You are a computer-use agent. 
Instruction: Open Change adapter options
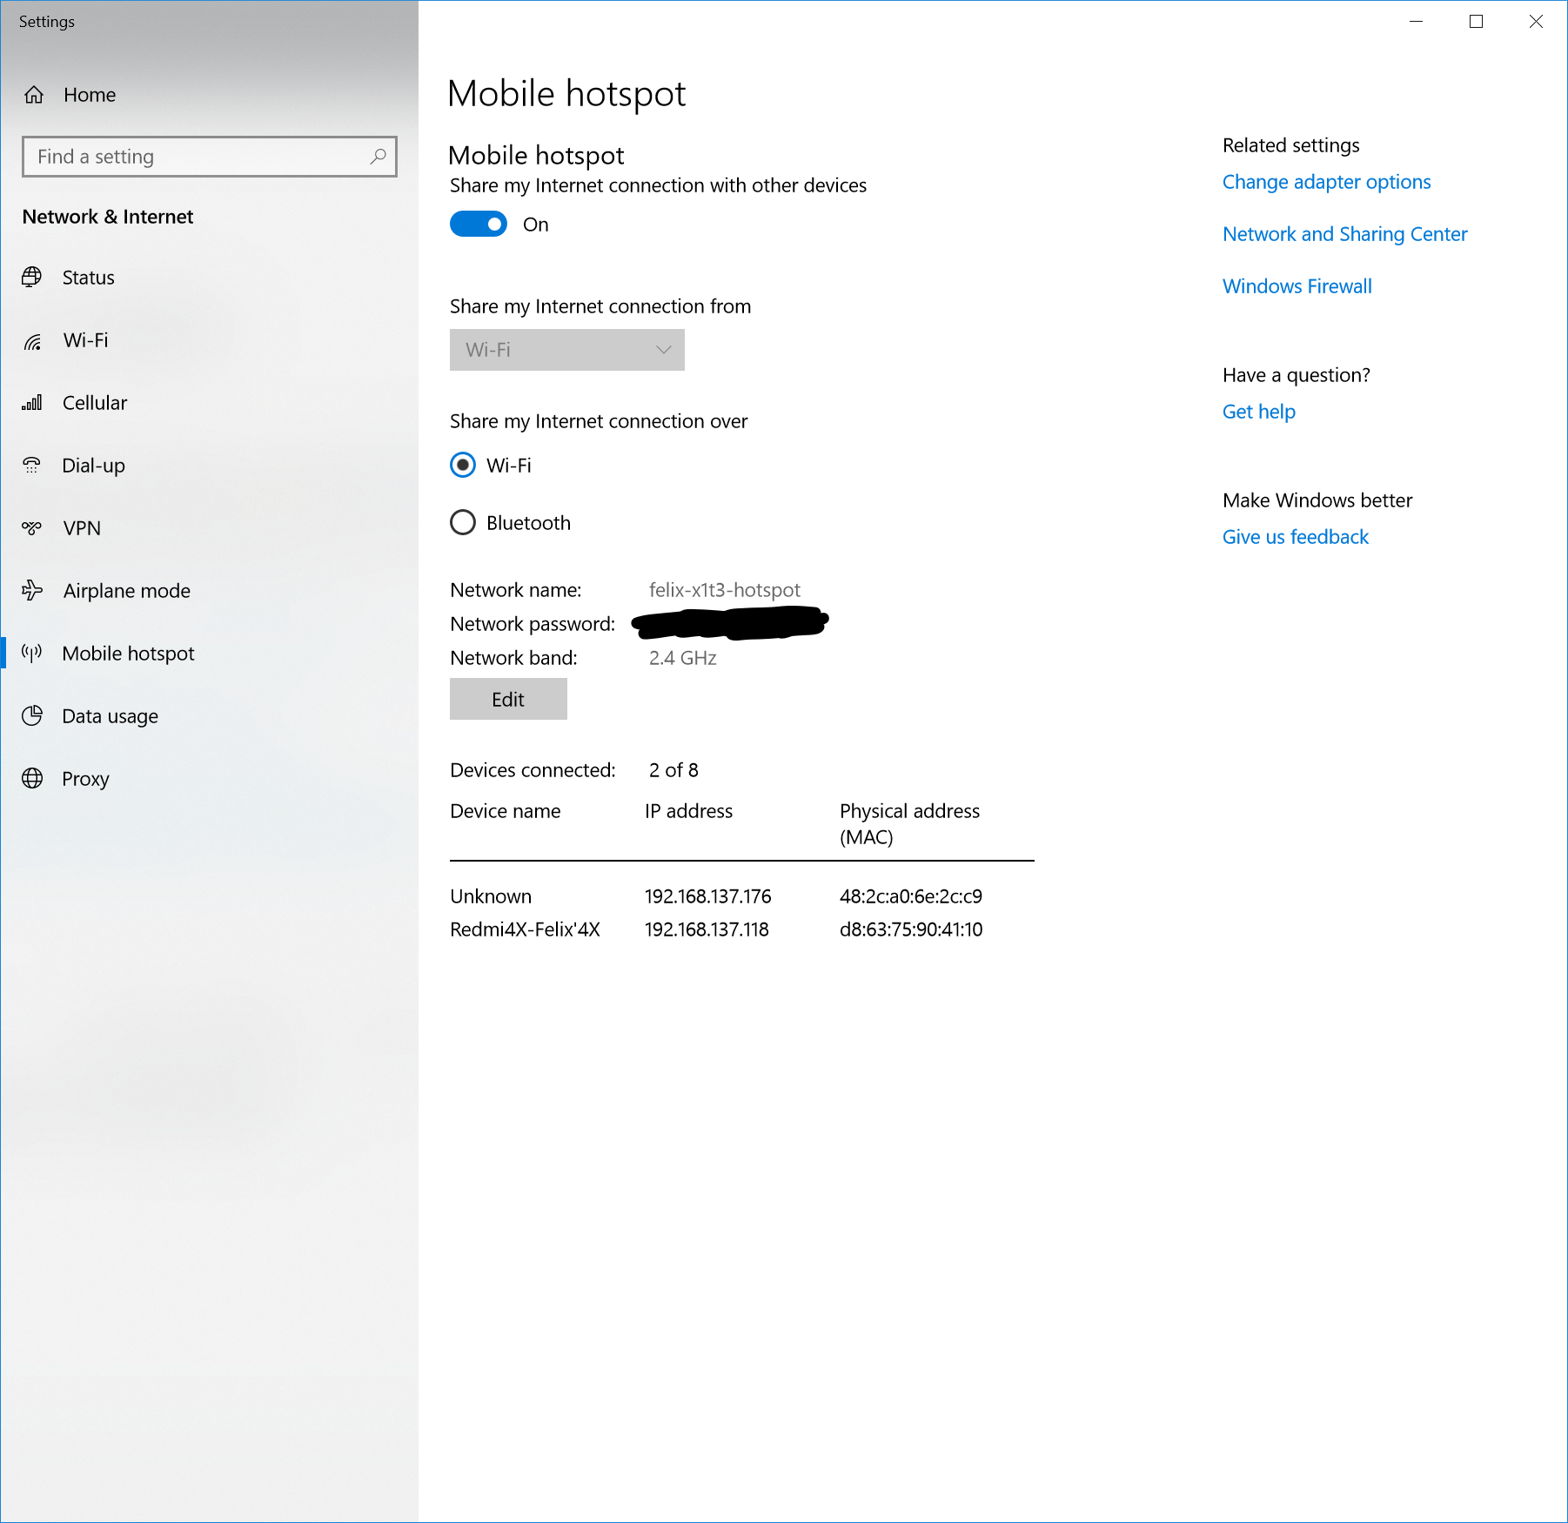[x=1326, y=182]
